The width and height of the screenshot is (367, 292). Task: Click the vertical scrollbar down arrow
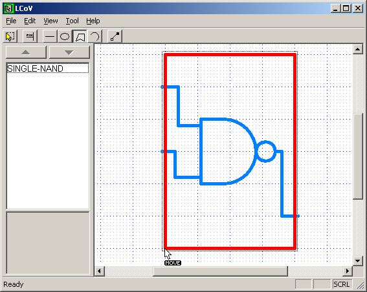358,261
